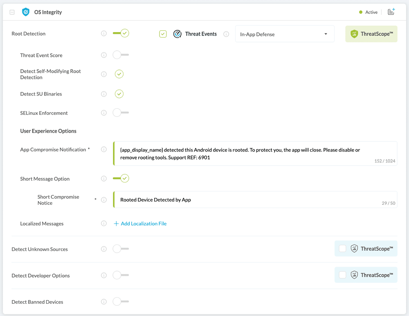Click the info icon for SELinux Enforcement
The image size is (409, 316).
pyautogui.click(x=104, y=113)
